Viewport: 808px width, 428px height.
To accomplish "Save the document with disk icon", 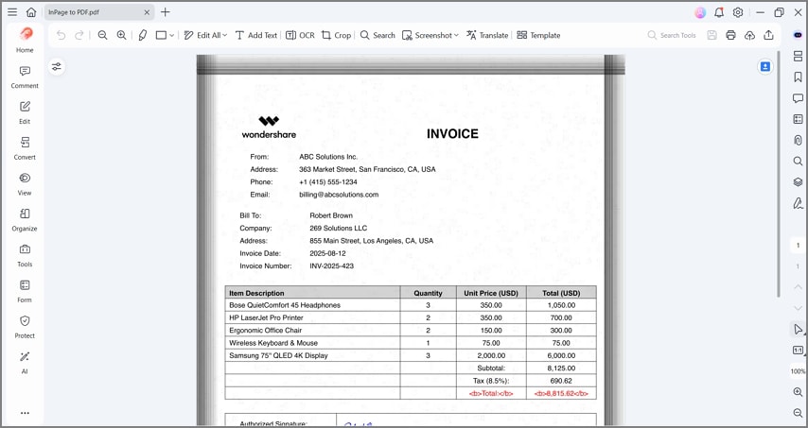I will (x=712, y=35).
